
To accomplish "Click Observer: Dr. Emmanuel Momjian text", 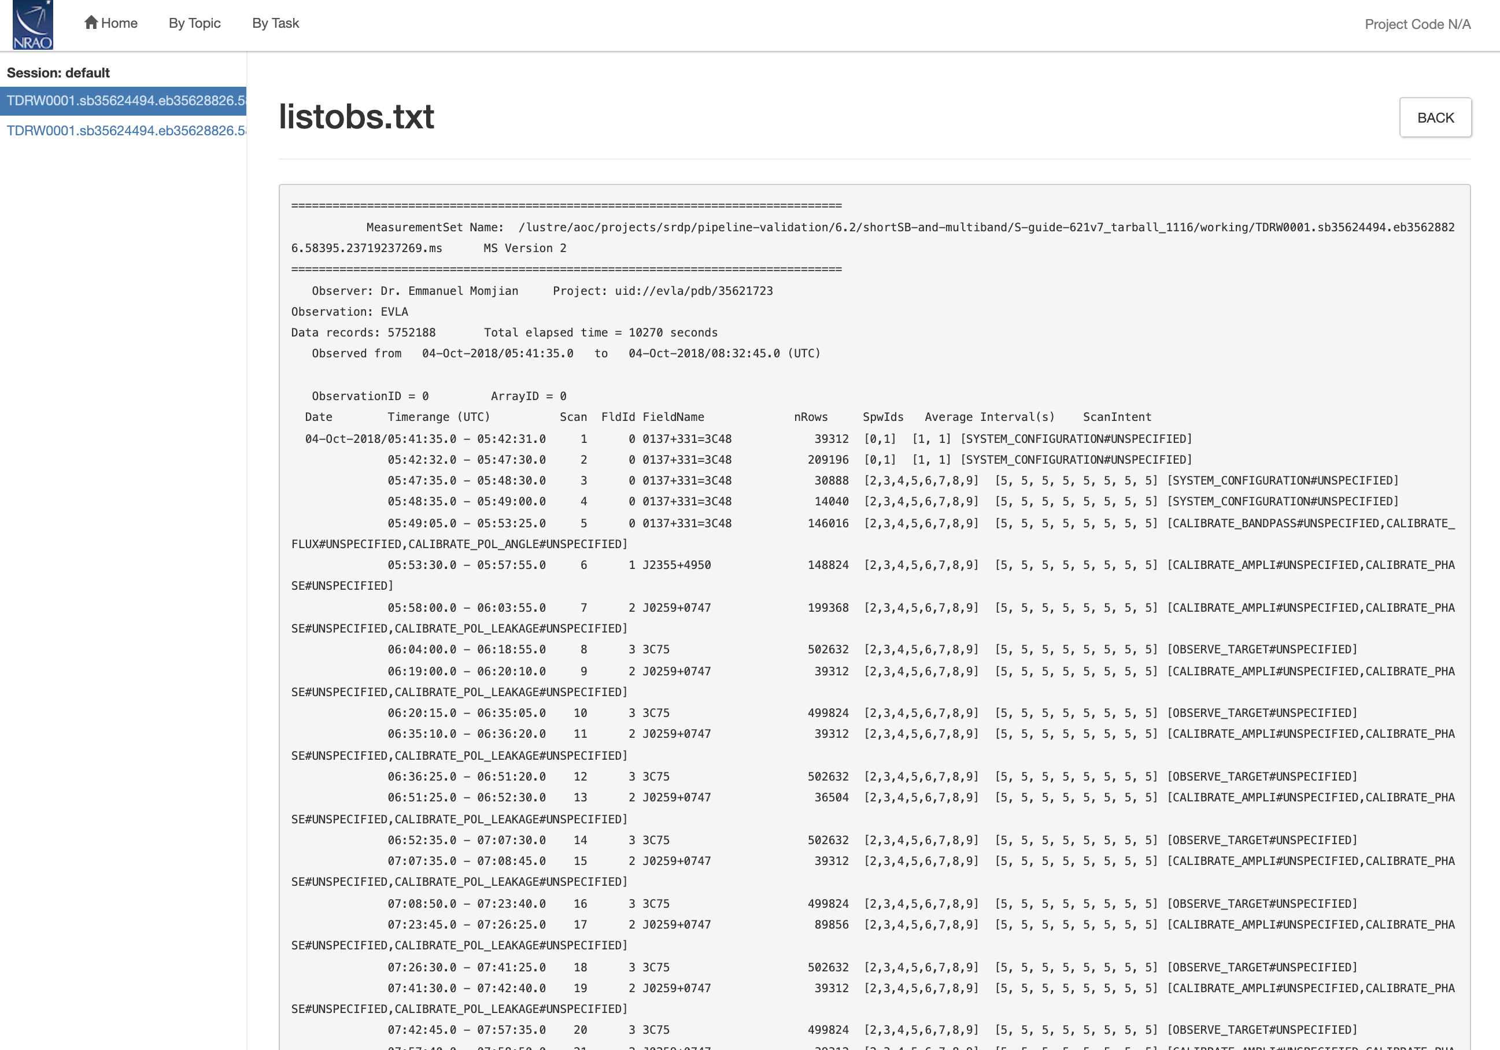I will click(x=415, y=291).
